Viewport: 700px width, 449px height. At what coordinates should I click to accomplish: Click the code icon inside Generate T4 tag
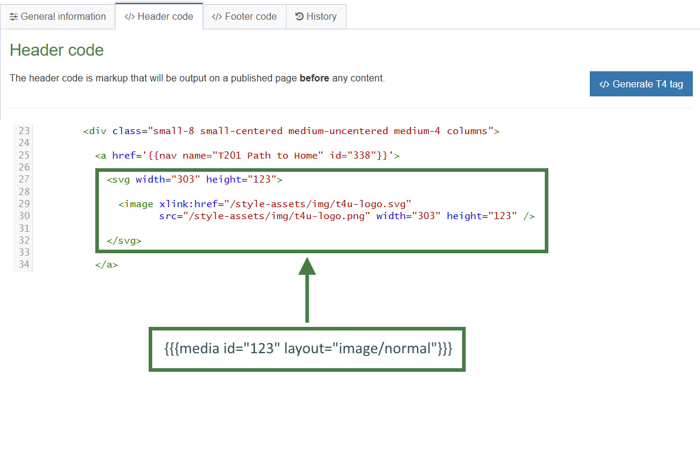click(x=604, y=84)
